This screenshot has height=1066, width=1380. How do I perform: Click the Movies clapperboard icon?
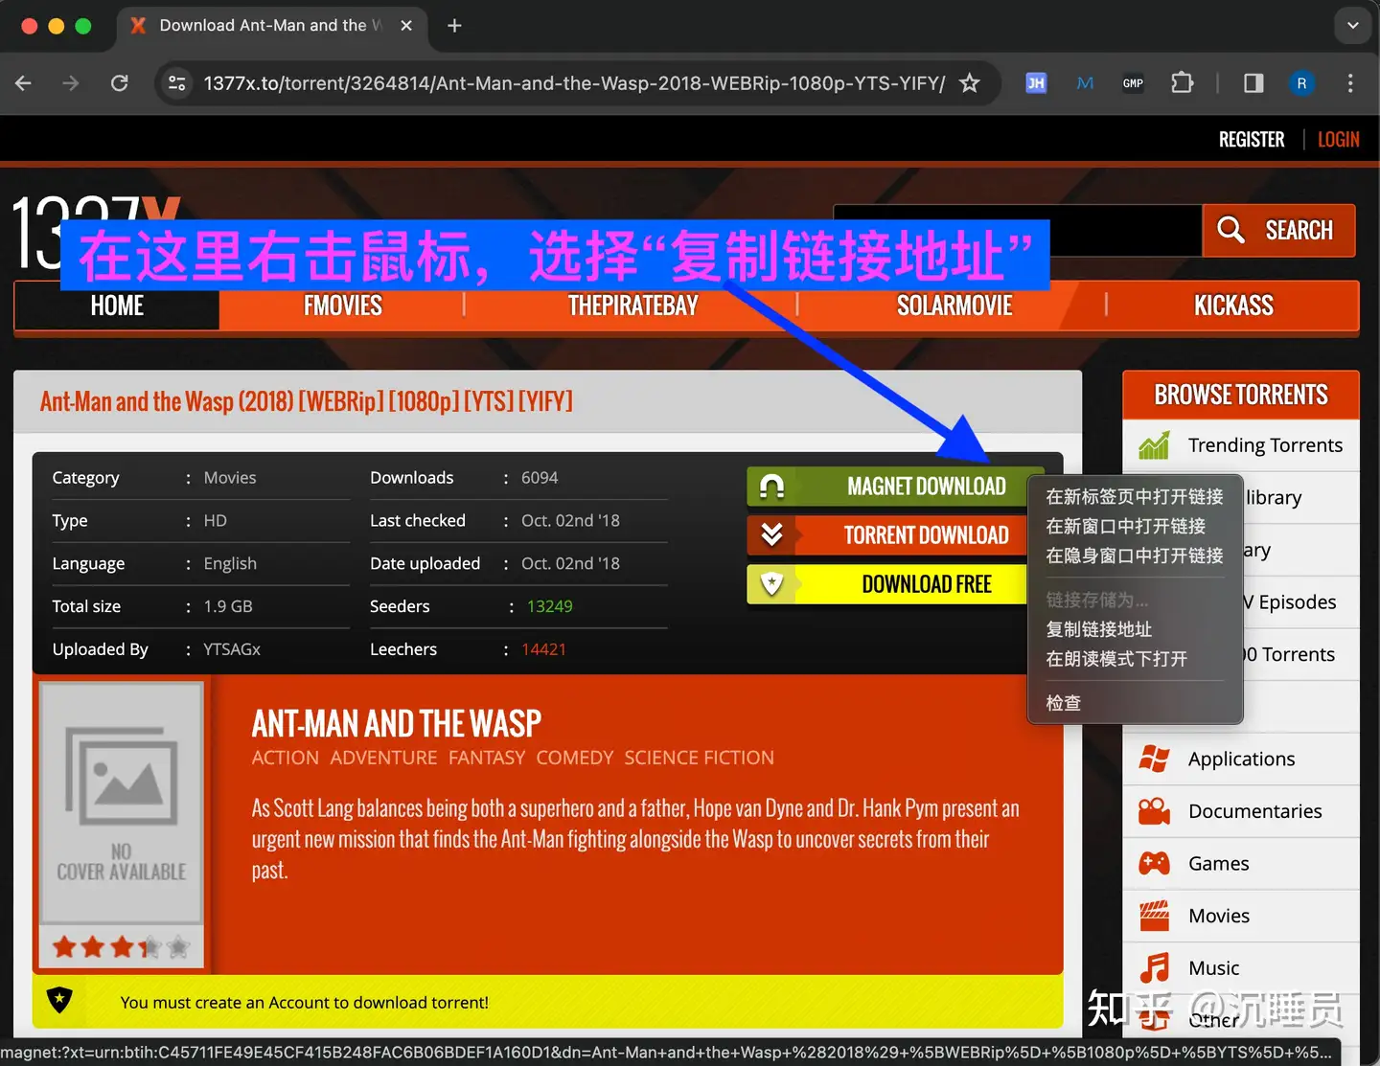[x=1154, y=916]
